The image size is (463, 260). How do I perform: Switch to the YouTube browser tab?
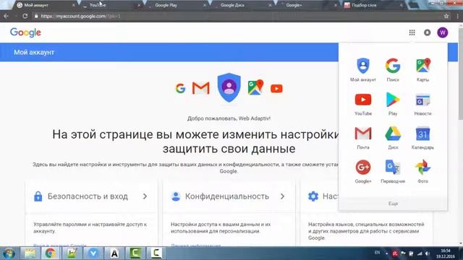(x=111, y=5)
